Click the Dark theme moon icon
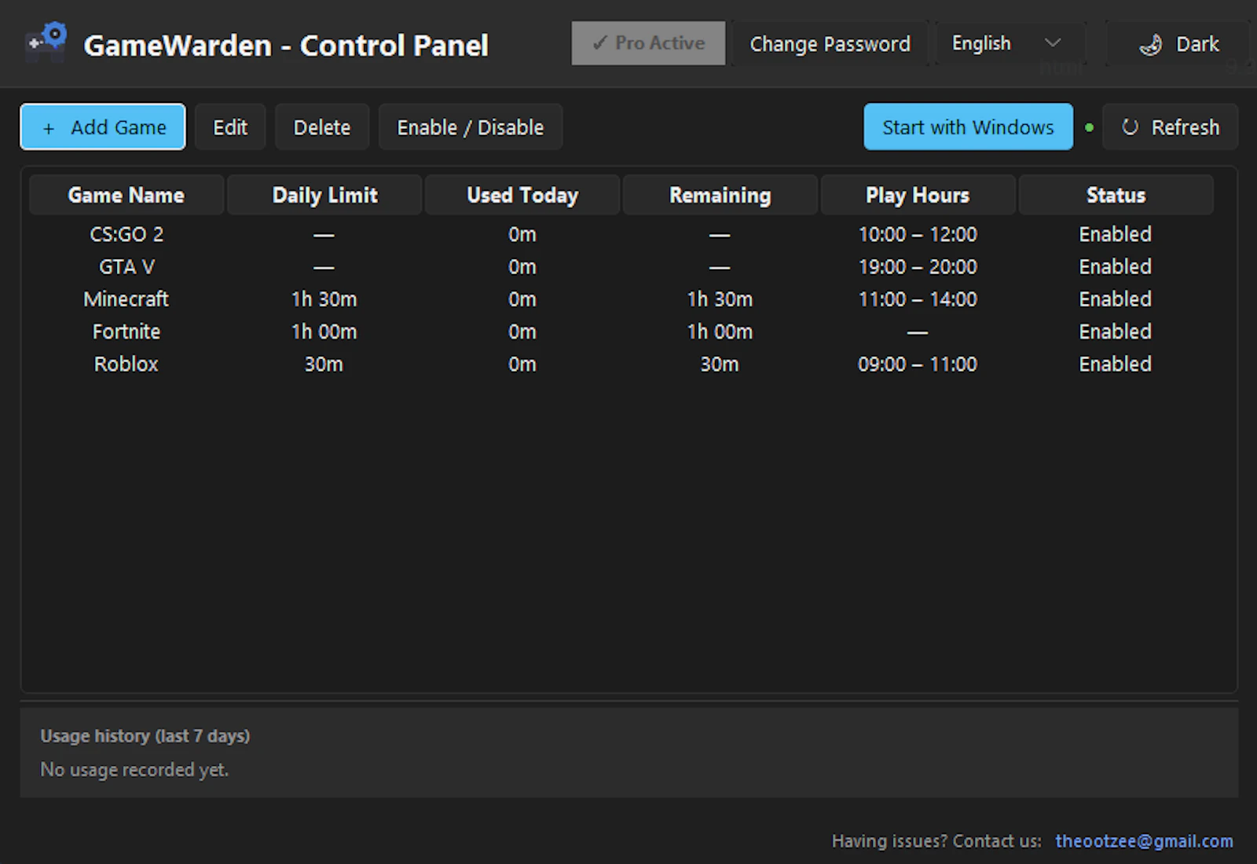This screenshot has height=864, width=1257. 1151,45
